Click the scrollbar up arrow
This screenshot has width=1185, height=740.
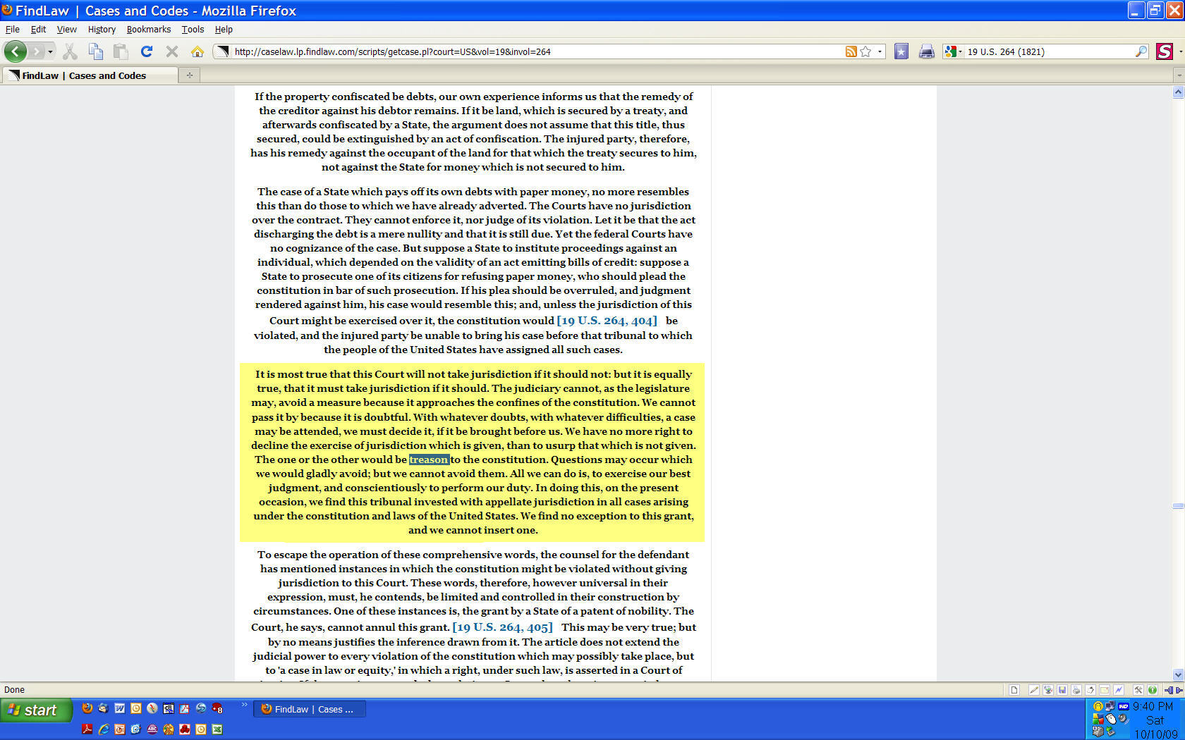pos(1178,92)
